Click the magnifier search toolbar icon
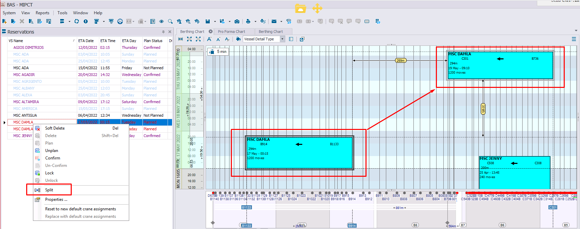The width and height of the screenshot is (580, 229). coord(170,21)
